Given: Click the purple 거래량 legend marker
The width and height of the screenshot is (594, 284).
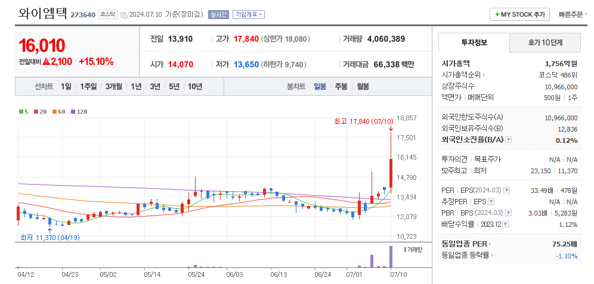Looking at the screenshot, I should [405, 249].
